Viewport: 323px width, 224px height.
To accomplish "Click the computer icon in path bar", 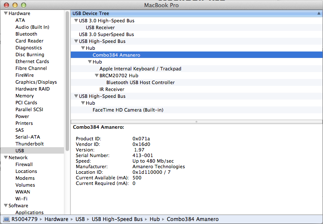I will pos(6,219).
